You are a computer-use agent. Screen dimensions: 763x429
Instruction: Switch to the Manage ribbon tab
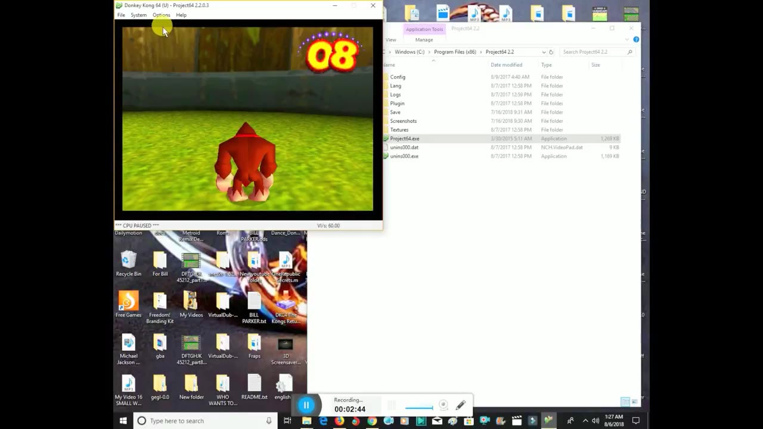(424, 40)
